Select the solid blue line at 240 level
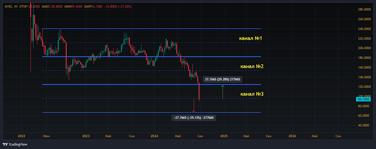This screenshot has width=376, height=149. 152,29
